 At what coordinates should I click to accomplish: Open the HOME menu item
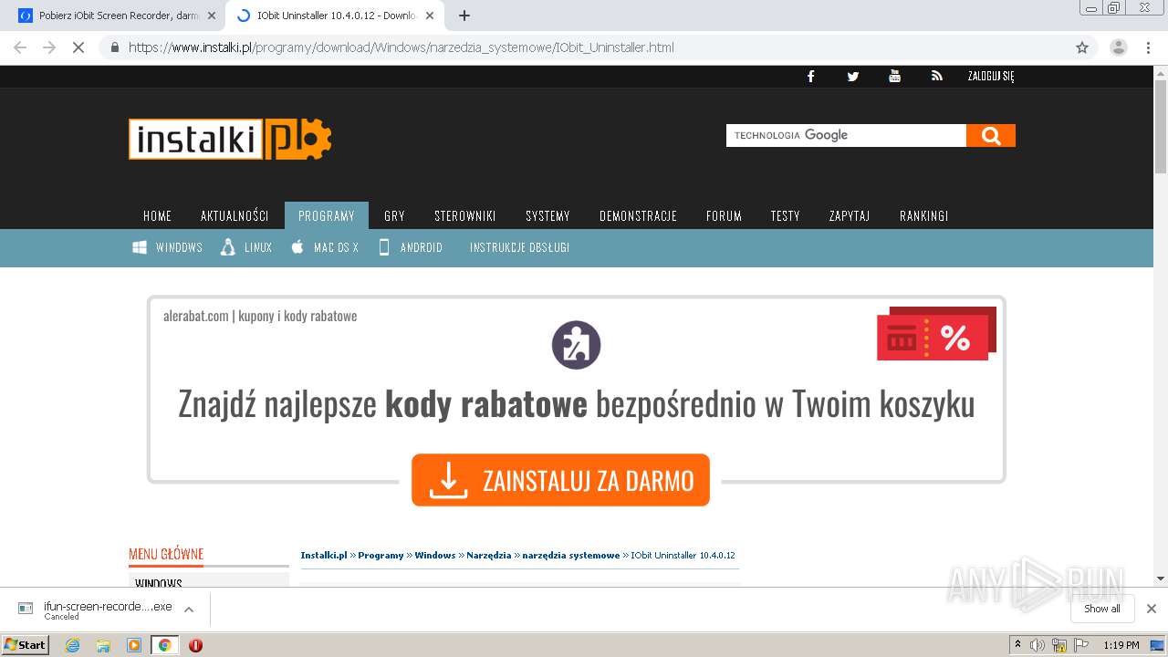tap(157, 216)
